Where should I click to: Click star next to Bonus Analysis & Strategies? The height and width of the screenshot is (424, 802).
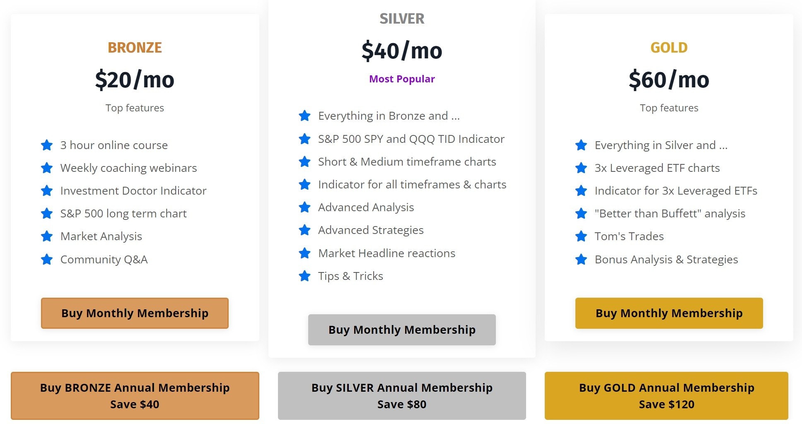[x=581, y=260]
